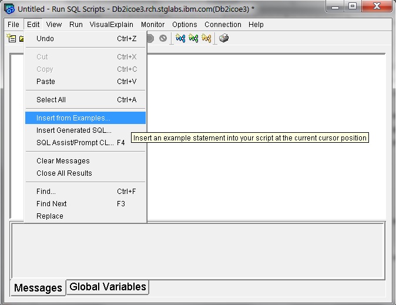
Task: Maximize the Run SQL Scripts window
Action: [x=353, y=6]
